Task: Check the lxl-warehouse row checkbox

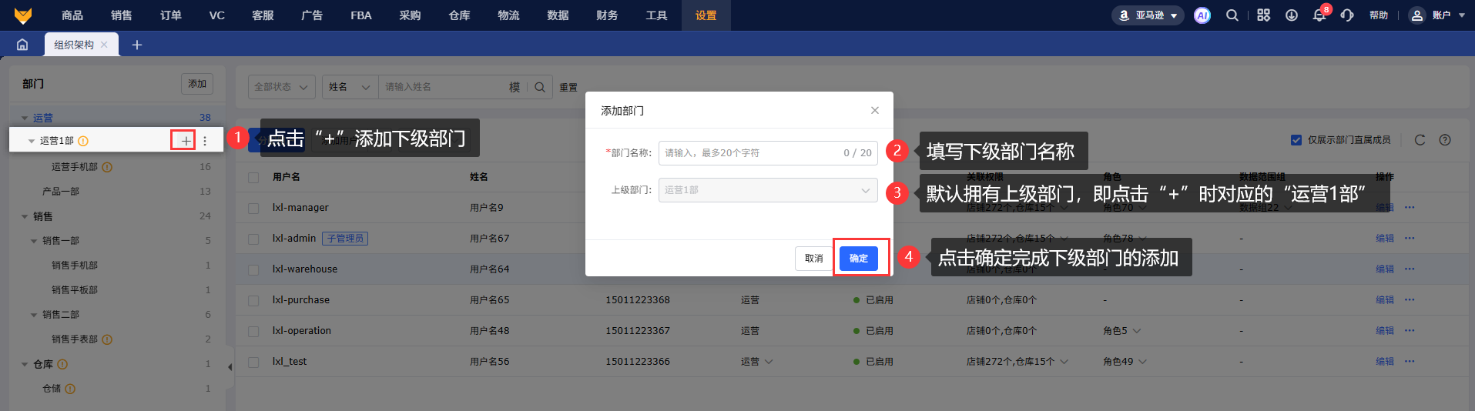Action: point(253,269)
